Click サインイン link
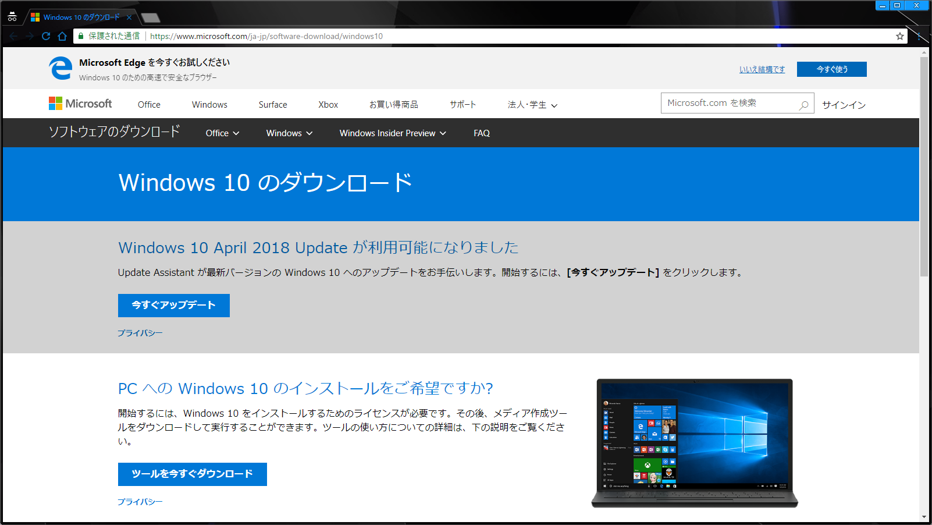The image size is (932, 525). click(x=844, y=105)
